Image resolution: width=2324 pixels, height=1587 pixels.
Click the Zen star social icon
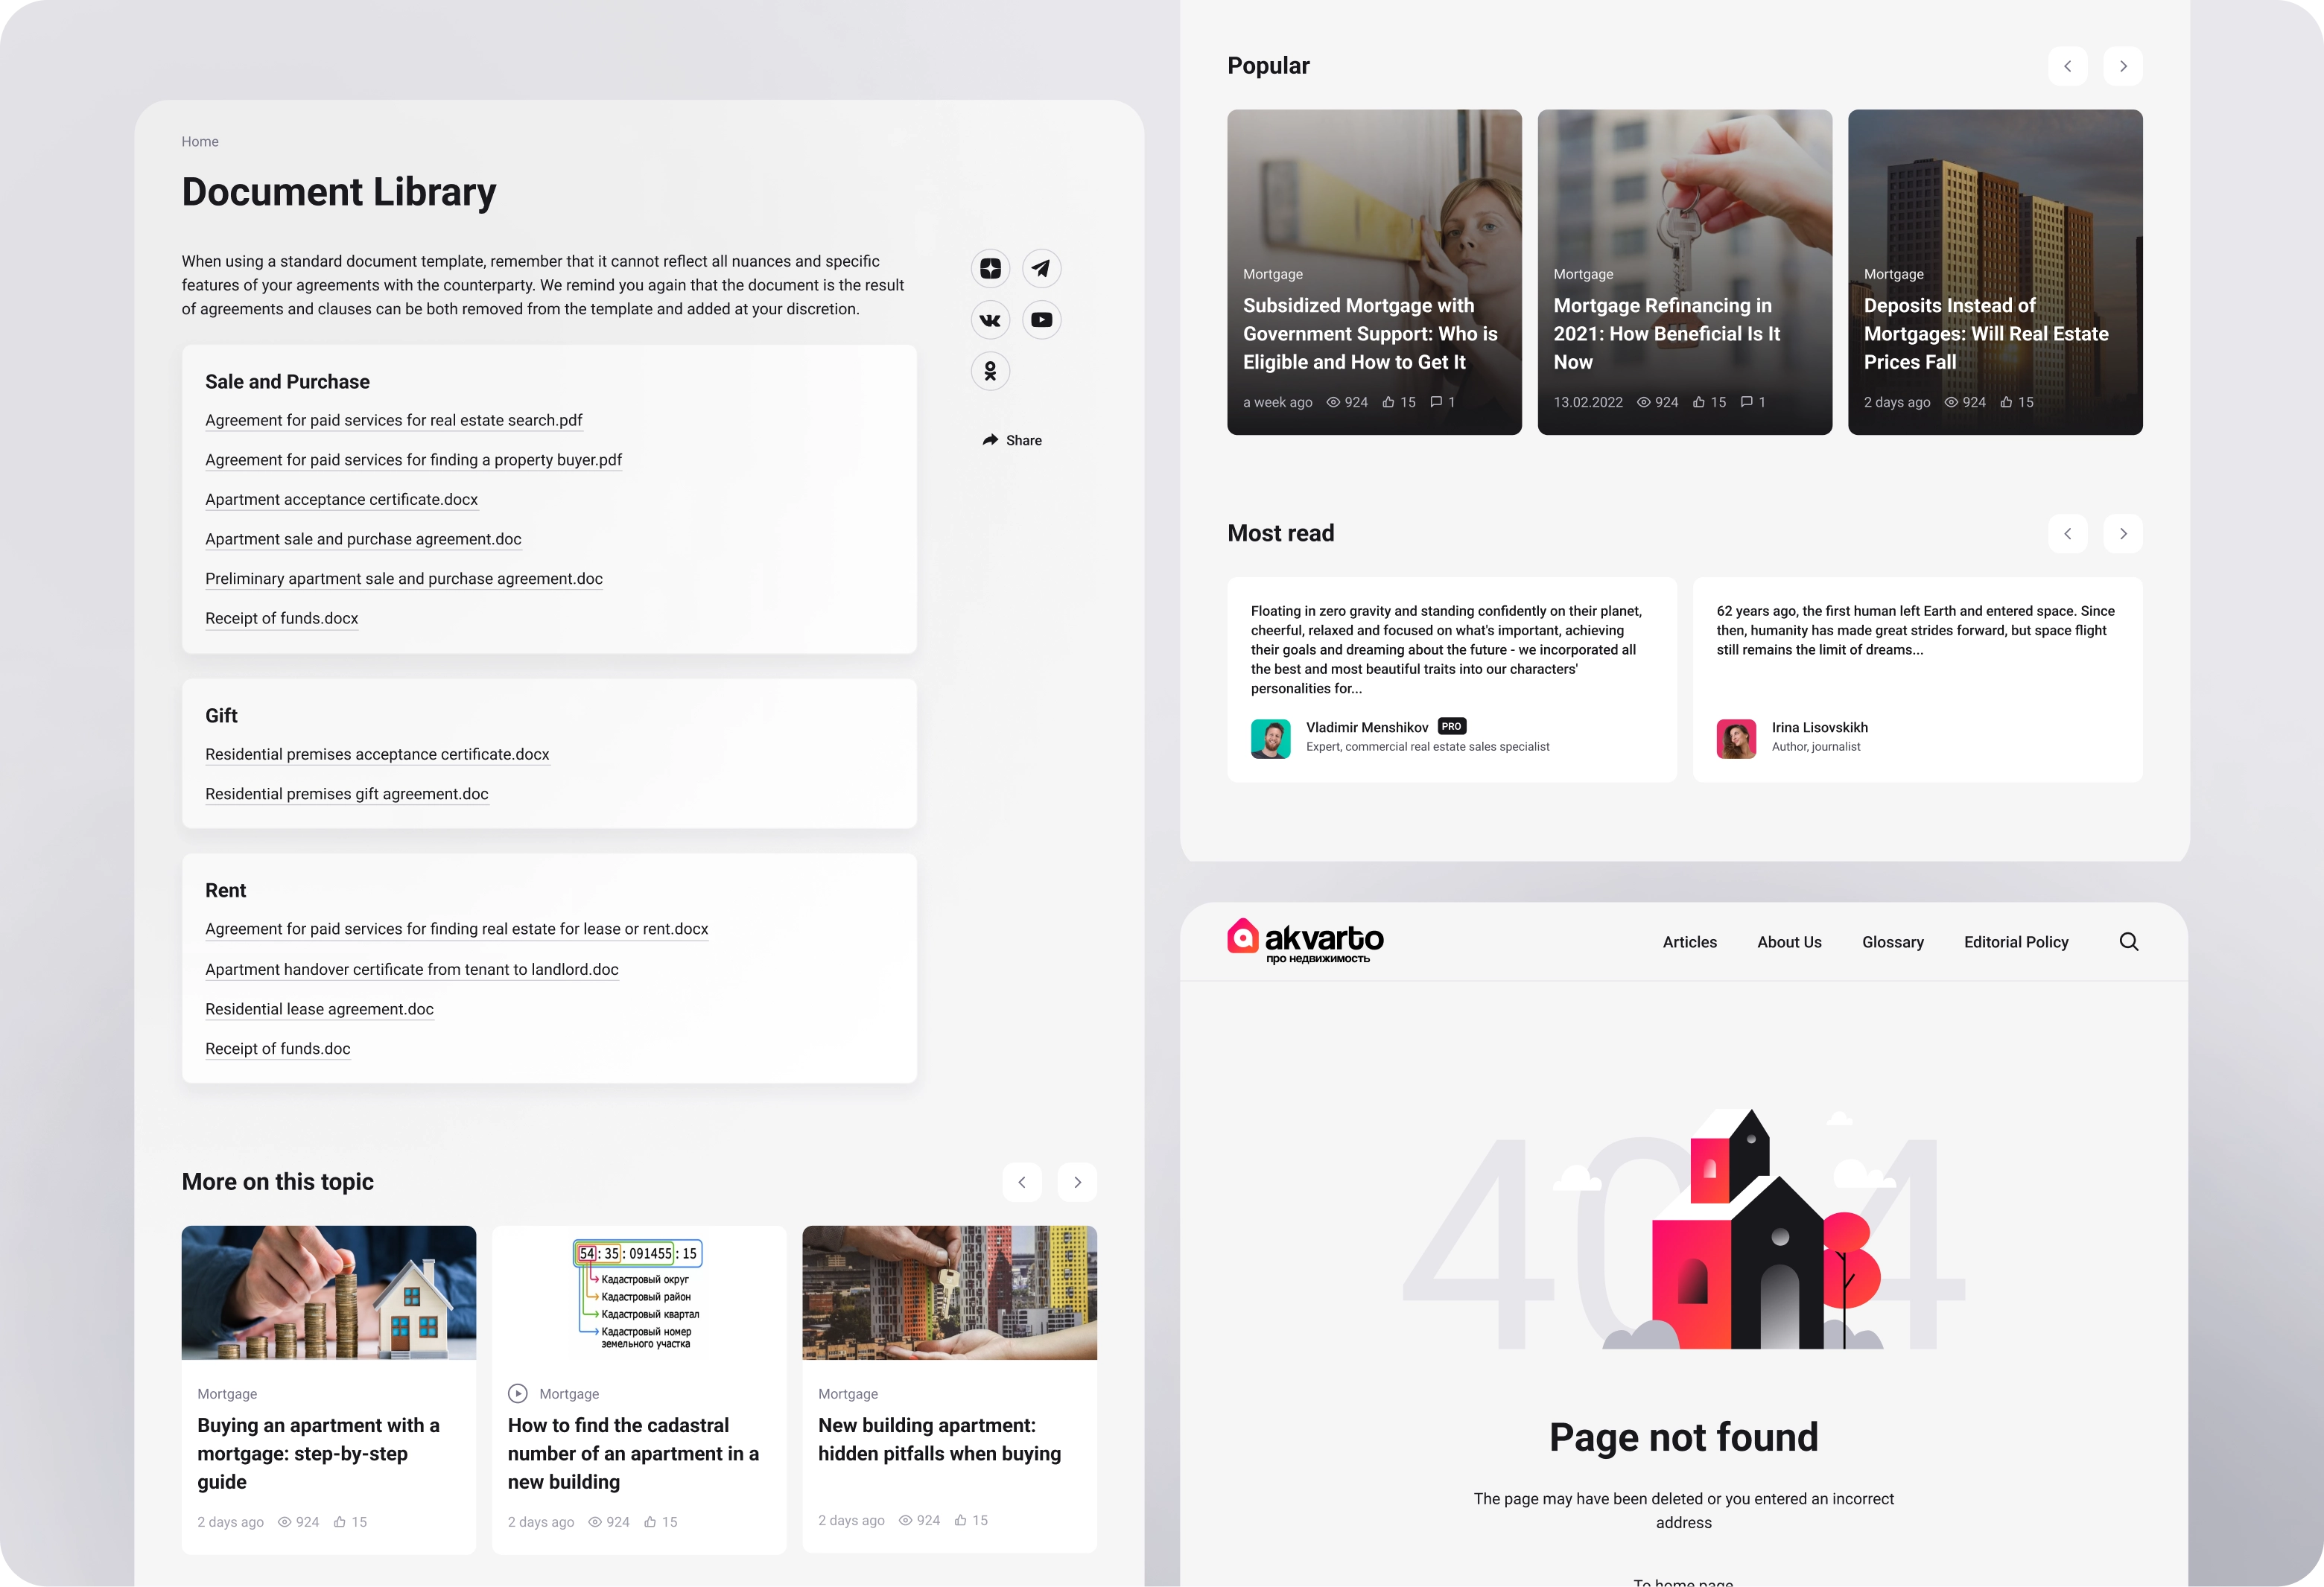(990, 268)
